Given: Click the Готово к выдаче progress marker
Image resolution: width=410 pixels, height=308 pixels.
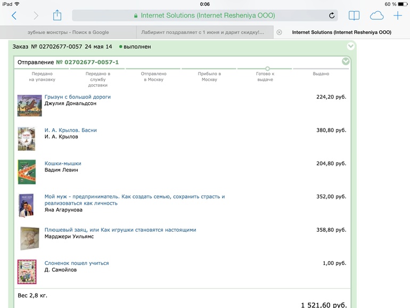Looking at the screenshot, I should click(267, 69).
